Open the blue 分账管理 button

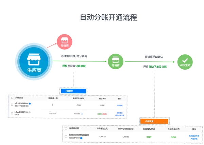73,91
